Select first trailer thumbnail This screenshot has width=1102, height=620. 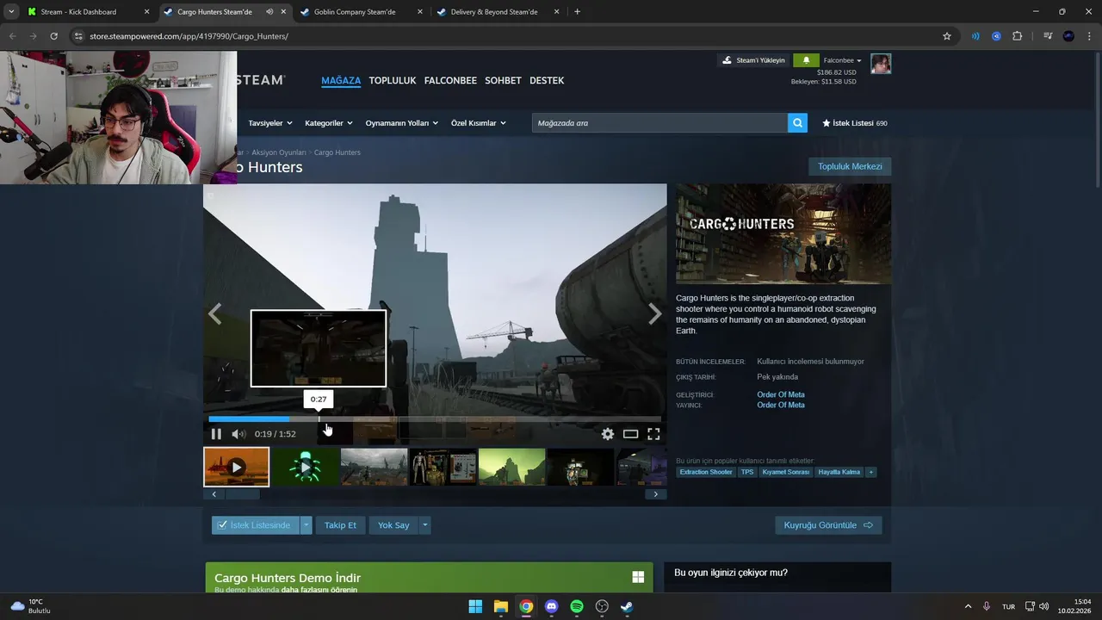(237, 467)
